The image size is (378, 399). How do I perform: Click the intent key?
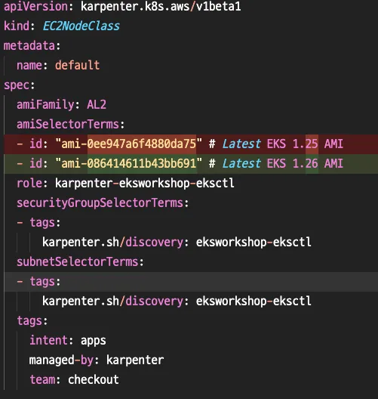coord(48,340)
